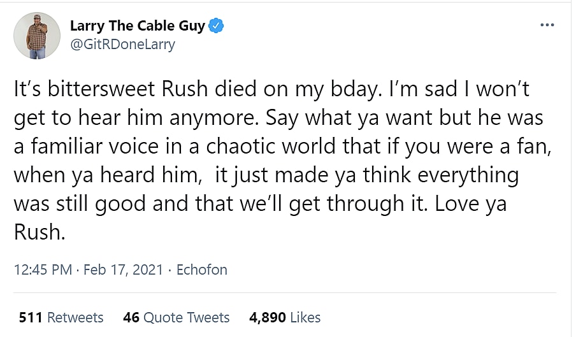Click the display name Larry The Cable Guy
Viewport: 576px width, 337px height.
click(x=137, y=26)
